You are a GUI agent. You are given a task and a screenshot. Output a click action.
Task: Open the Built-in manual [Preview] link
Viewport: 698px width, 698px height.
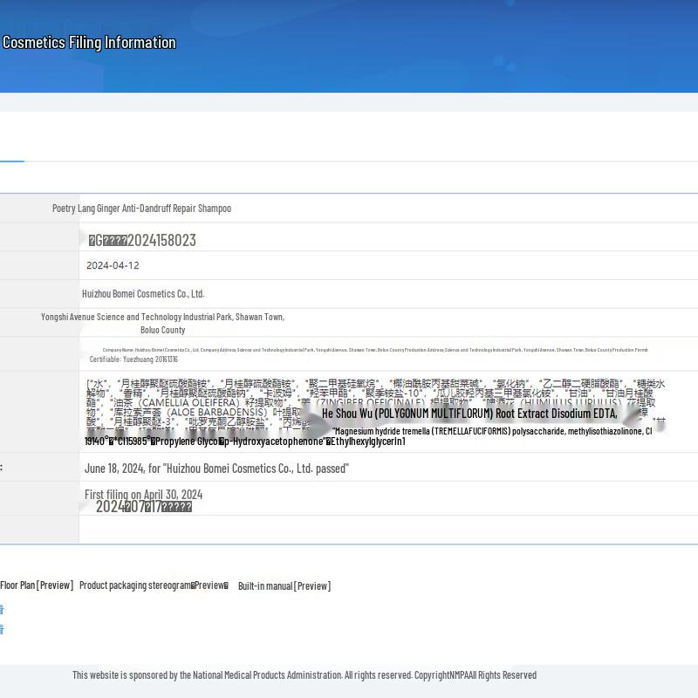click(284, 585)
